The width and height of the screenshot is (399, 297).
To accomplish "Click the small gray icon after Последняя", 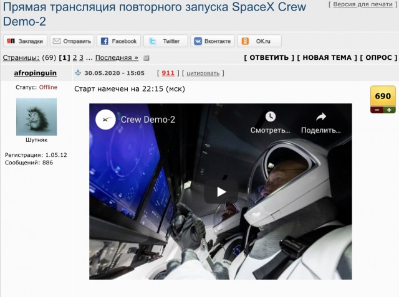I will click(146, 58).
